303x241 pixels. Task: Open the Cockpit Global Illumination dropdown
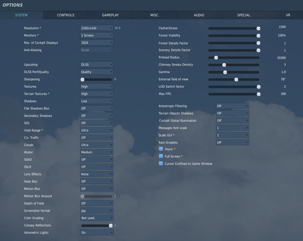232,121
